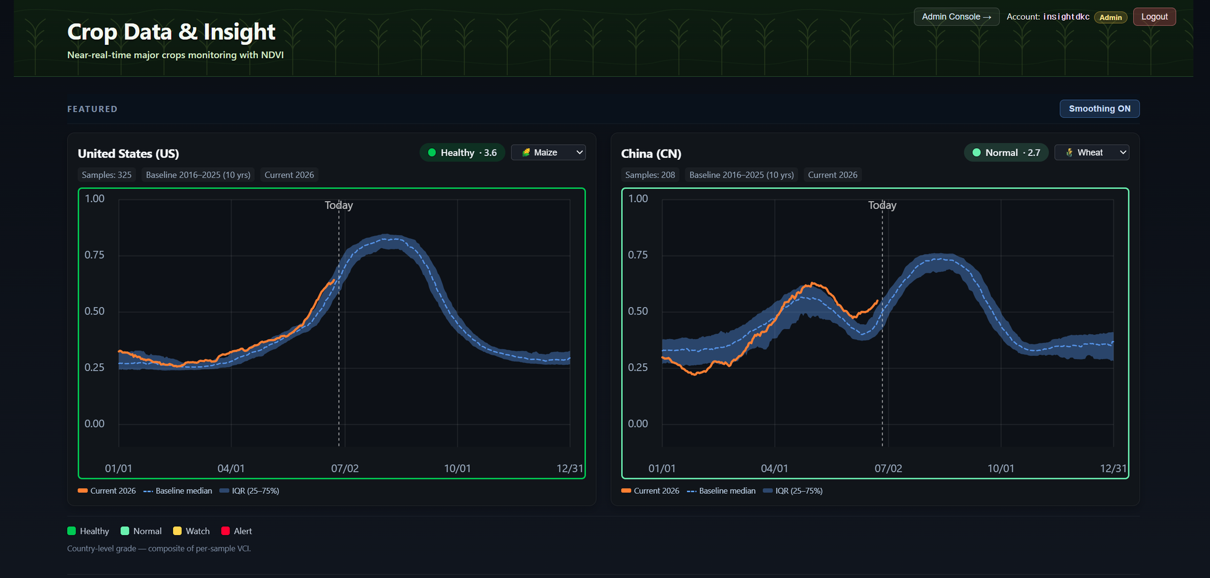Click the Today marker in China chart
The height and width of the screenshot is (578, 1210).
(883, 205)
